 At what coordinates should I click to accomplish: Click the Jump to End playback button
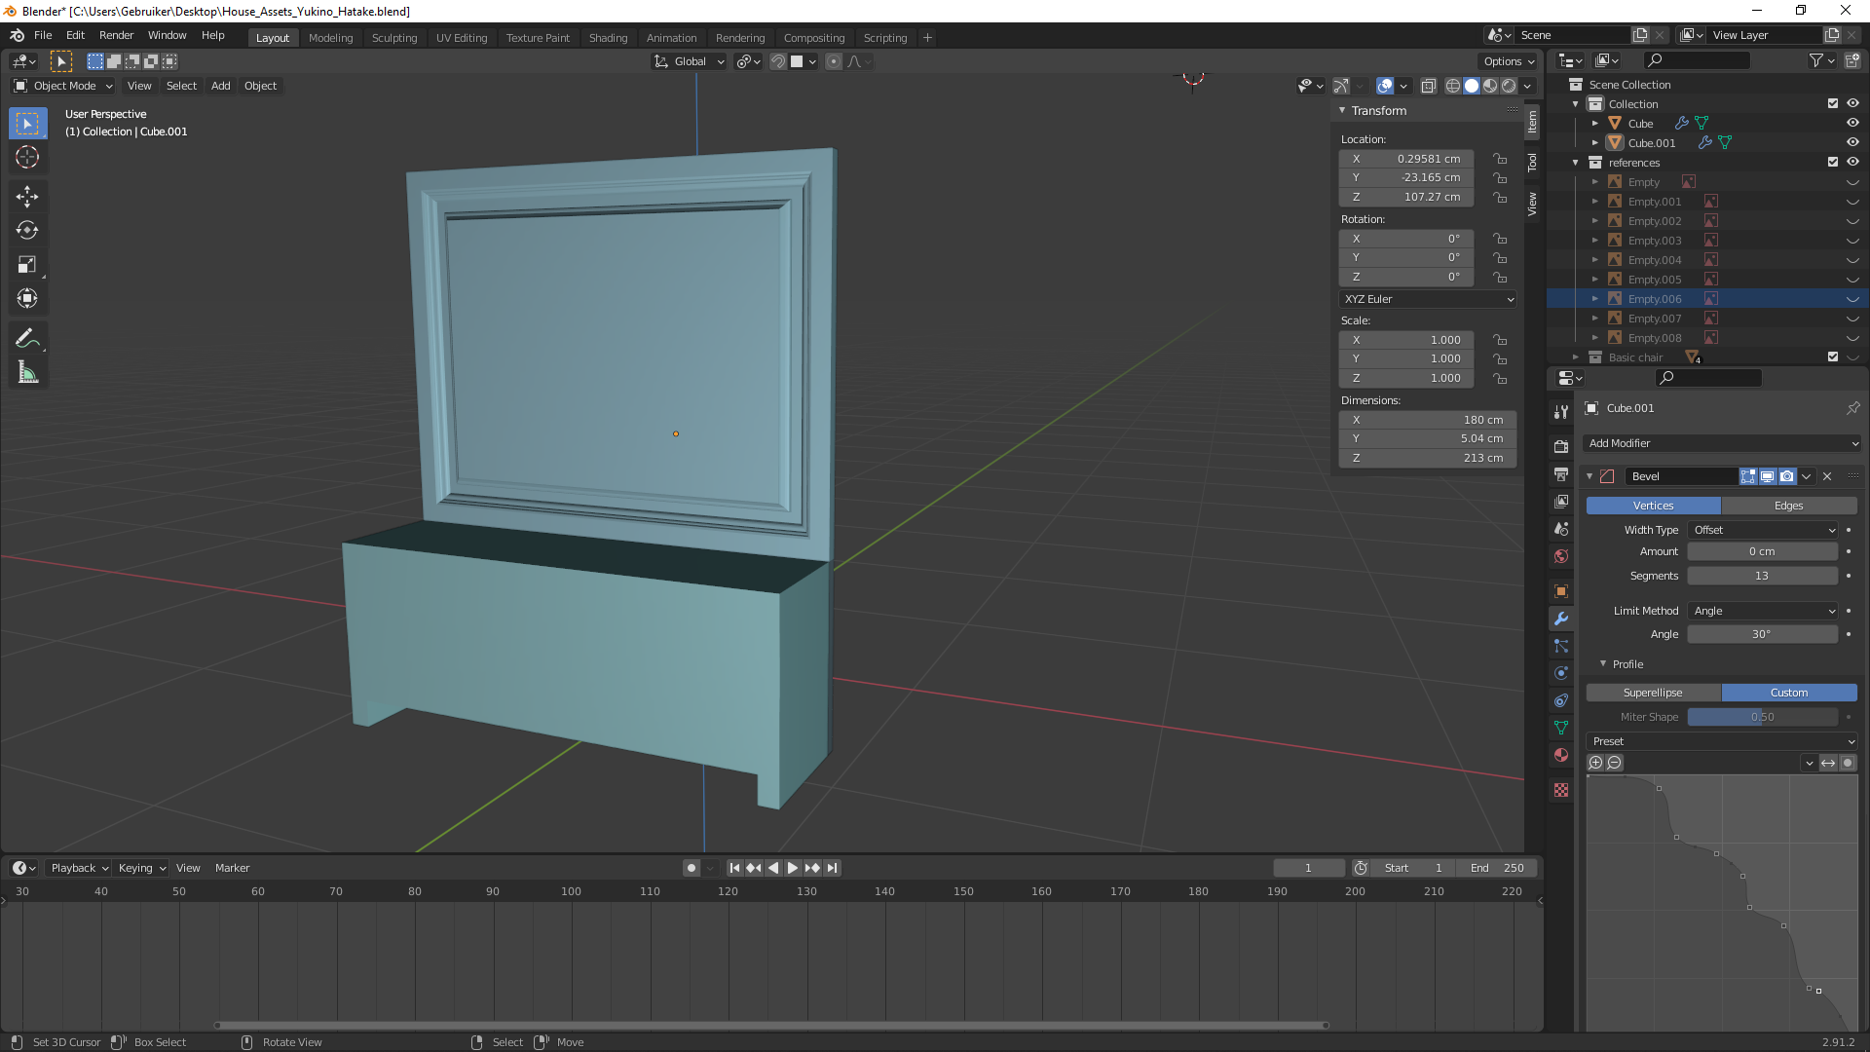point(832,868)
